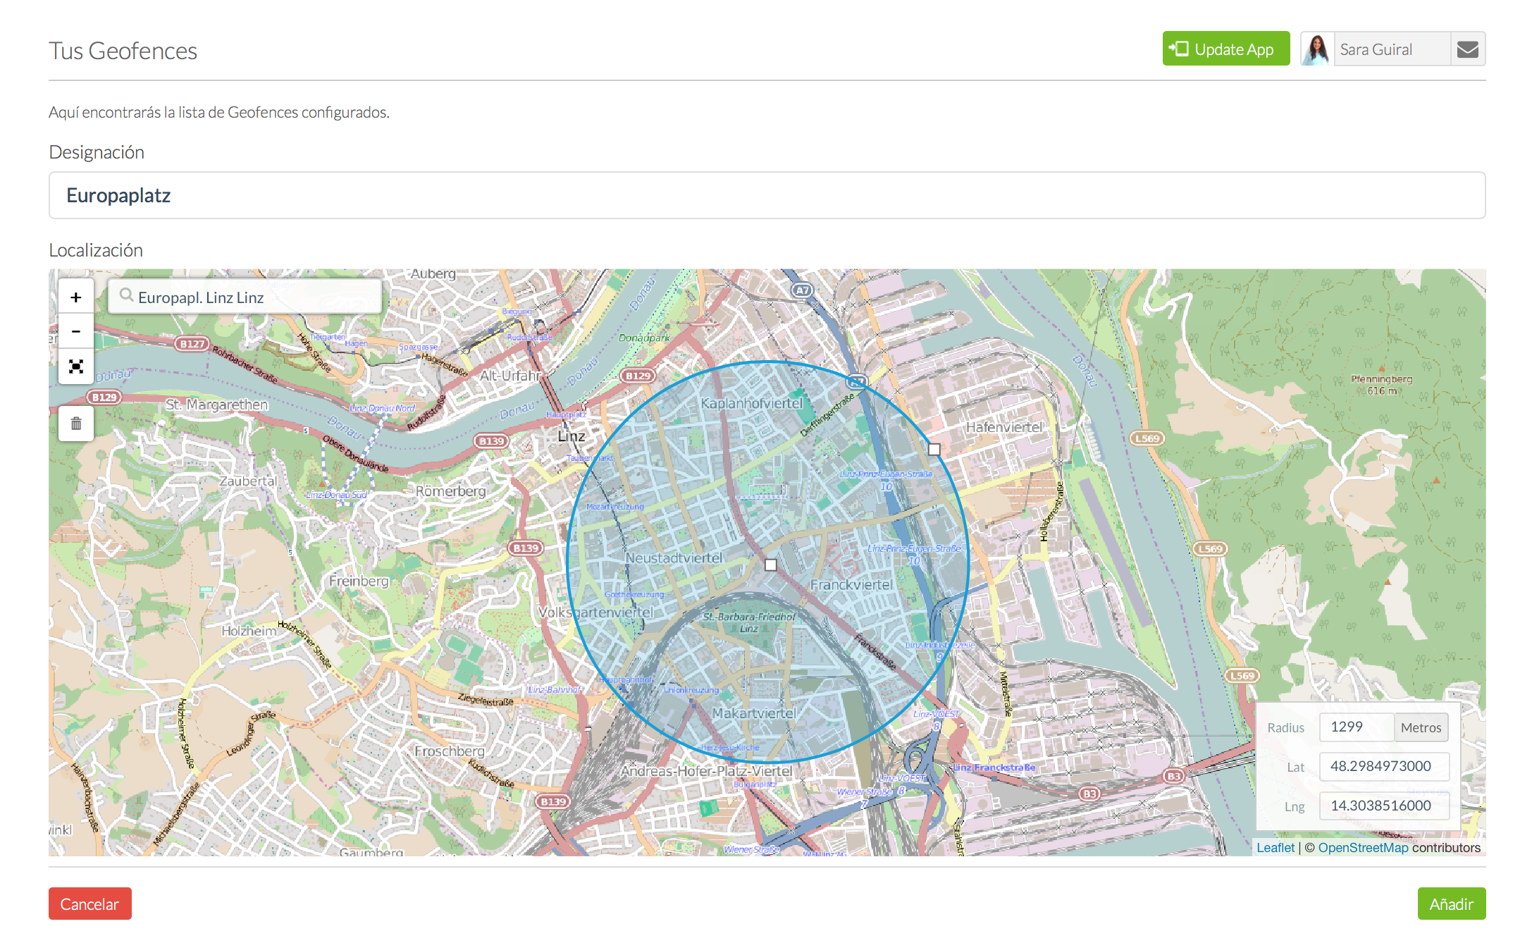Click the red Cancelar button
The width and height of the screenshot is (1532, 943).
90,904
